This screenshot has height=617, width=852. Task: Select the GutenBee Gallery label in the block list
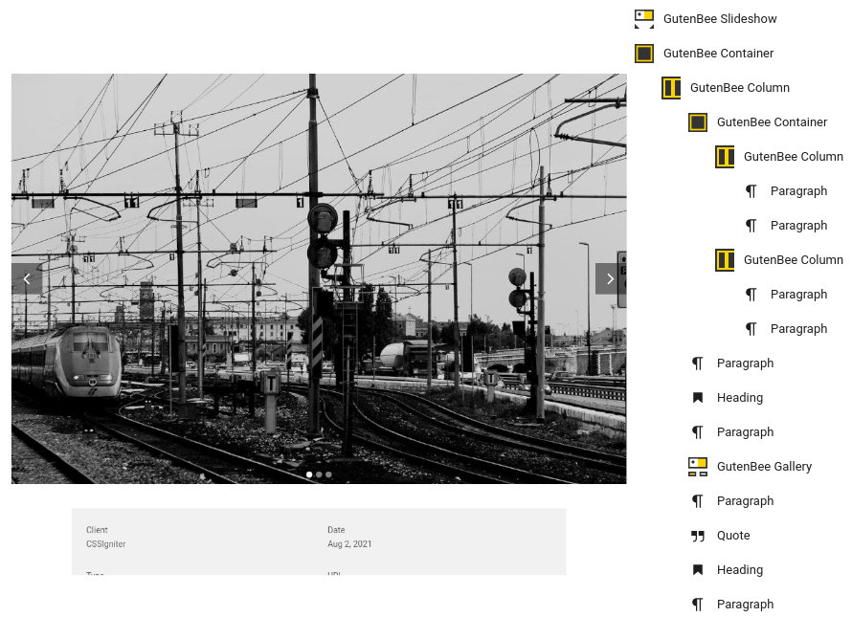[x=764, y=467]
